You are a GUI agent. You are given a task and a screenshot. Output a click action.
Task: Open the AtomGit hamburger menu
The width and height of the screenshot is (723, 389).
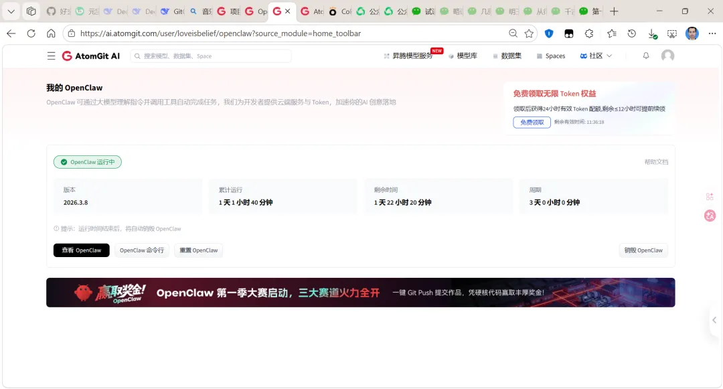[x=51, y=56]
